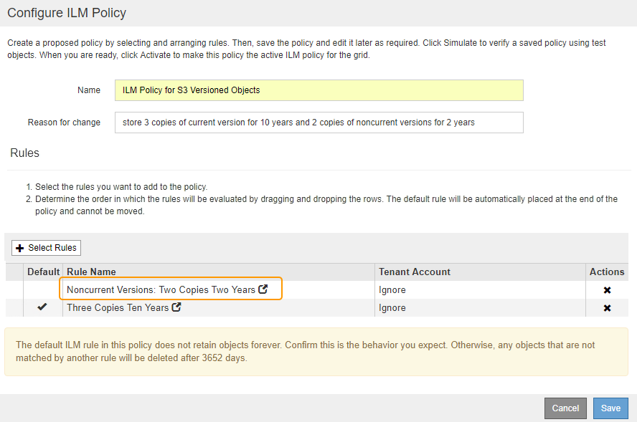Open Noncurrent Versions rule external link icon
The image size is (637, 422).
(263, 289)
